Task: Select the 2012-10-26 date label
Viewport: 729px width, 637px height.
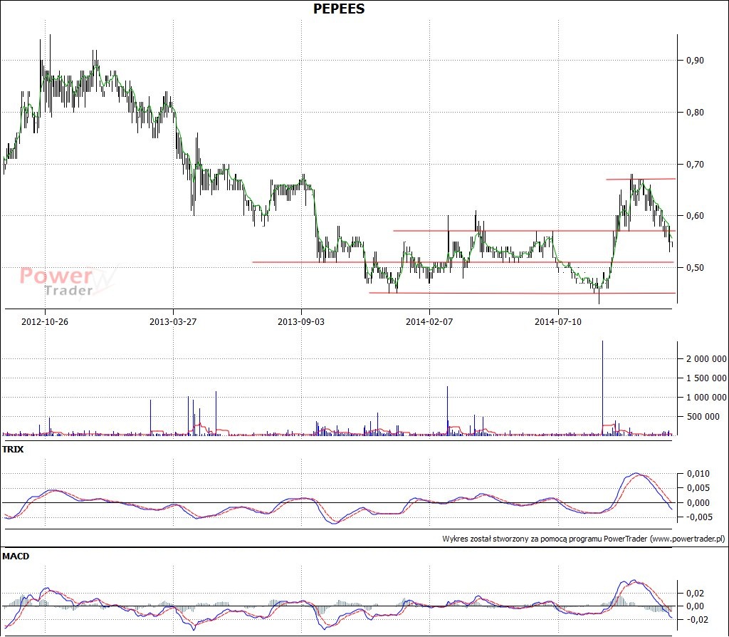Action: click(x=45, y=321)
